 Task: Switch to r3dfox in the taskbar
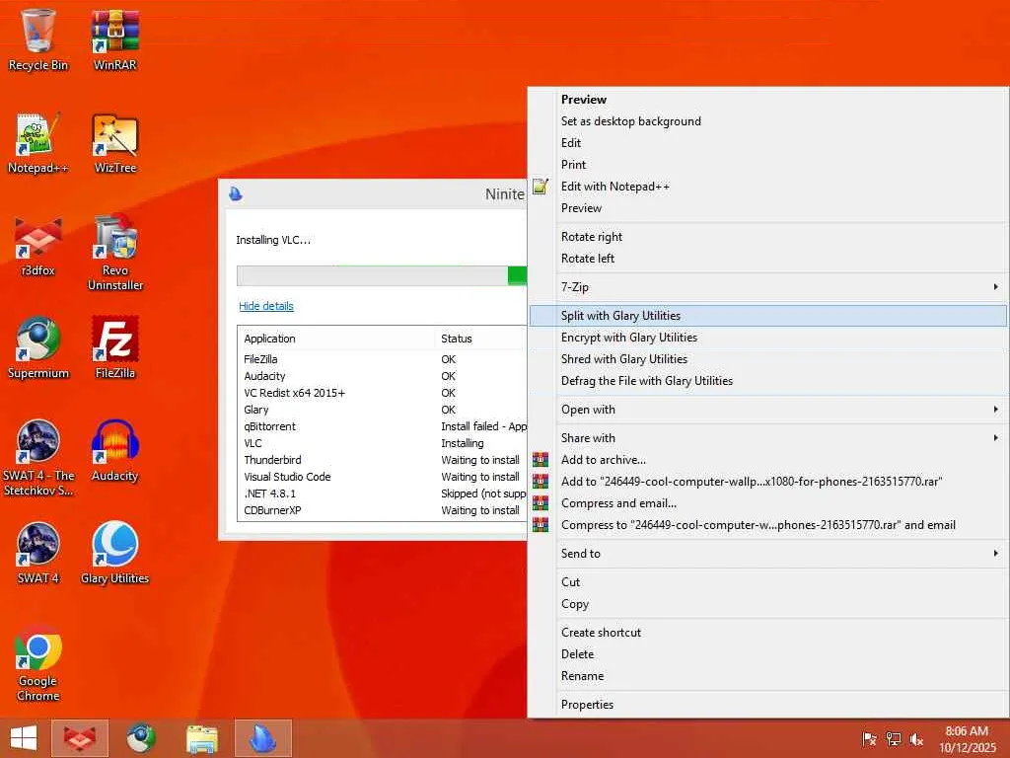tap(80, 738)
